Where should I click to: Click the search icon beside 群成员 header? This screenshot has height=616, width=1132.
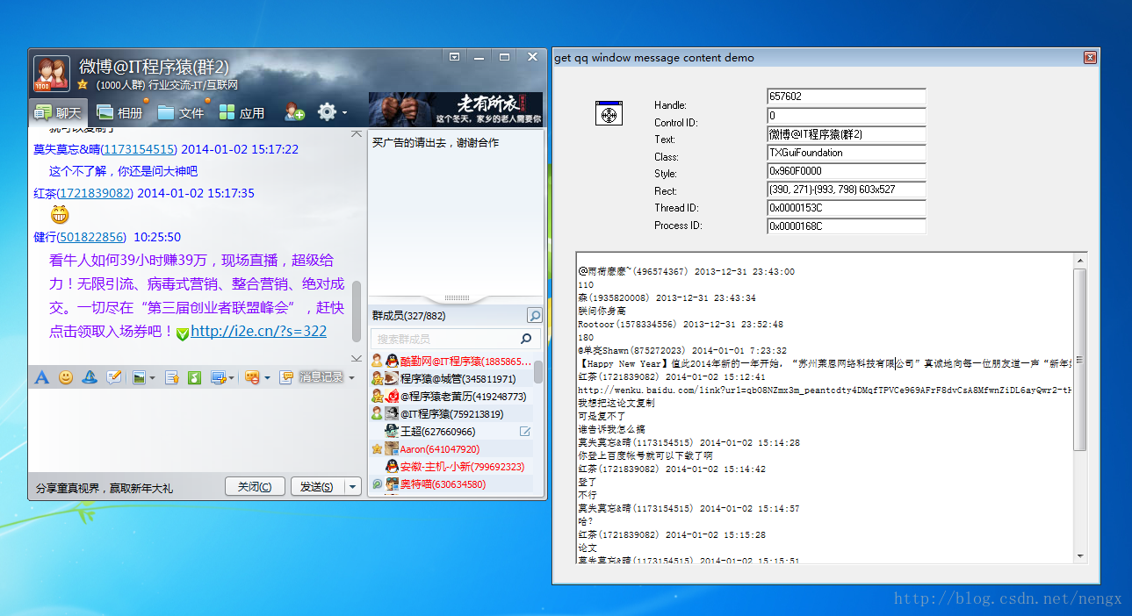point(534,315)
